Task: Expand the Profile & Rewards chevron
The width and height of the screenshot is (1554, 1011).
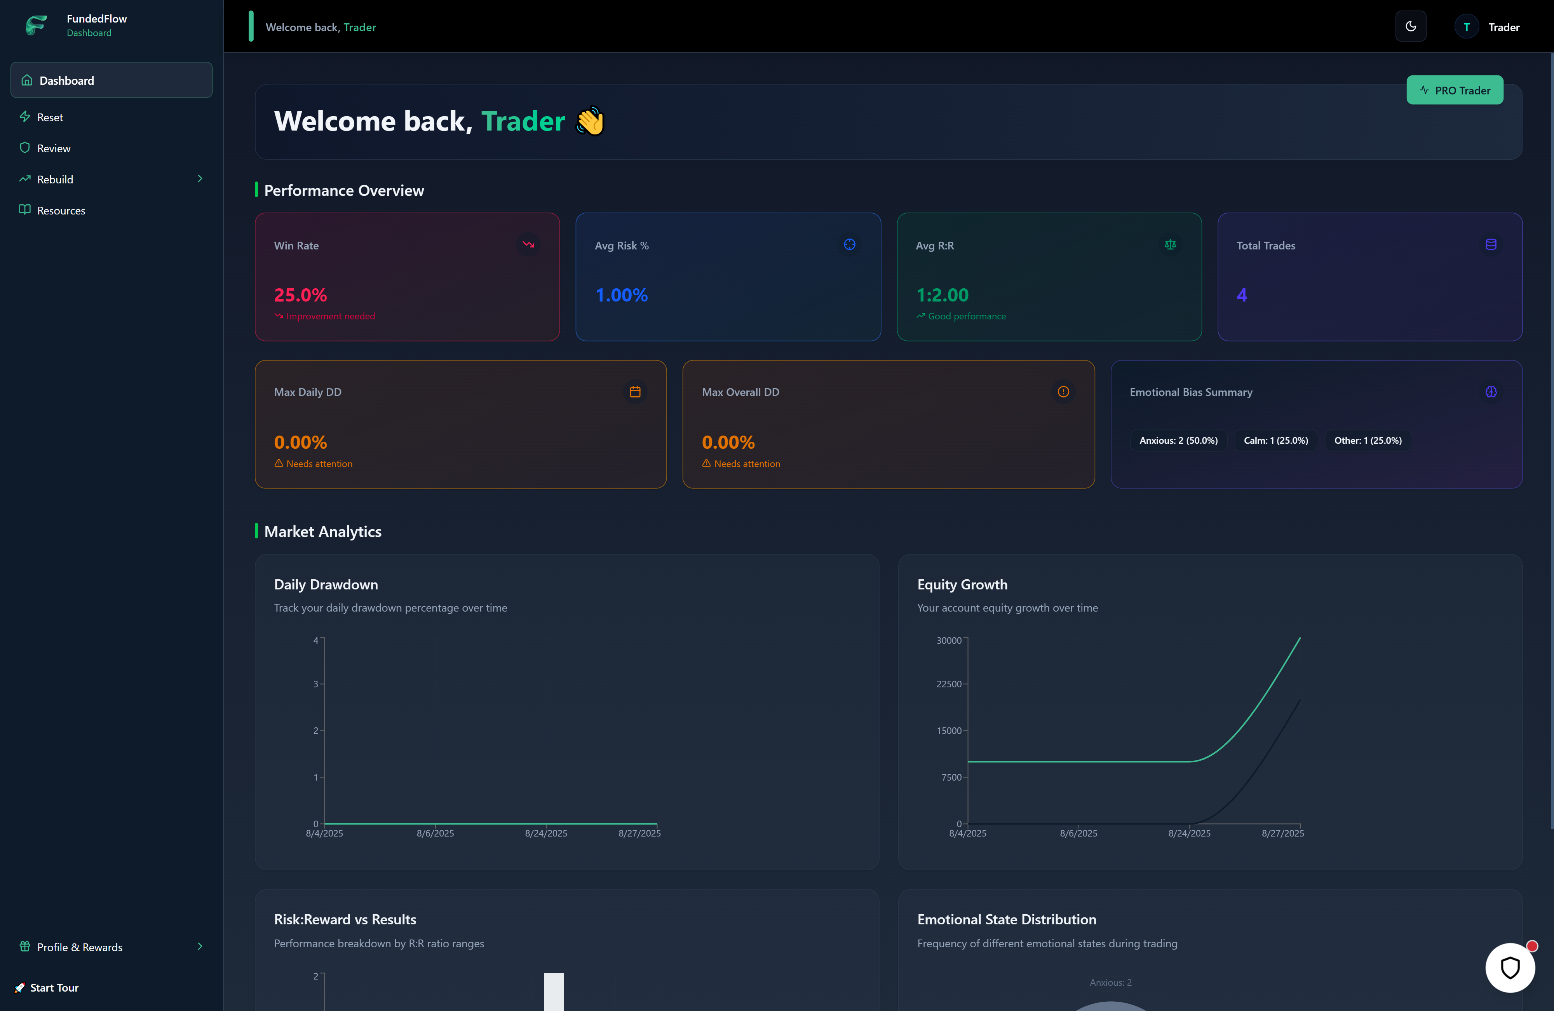Action: pyautogui.click(x=200, y=947)
